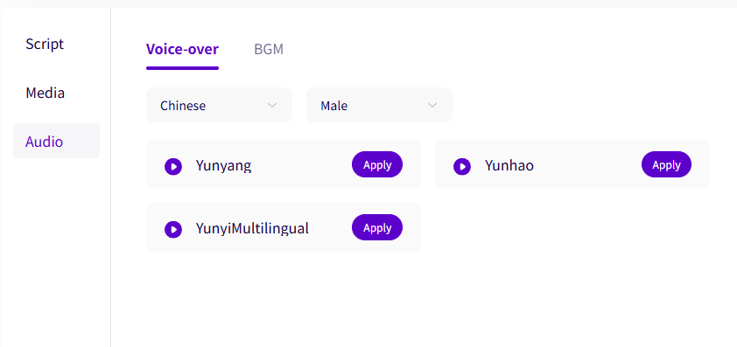Image resolution: width=737 pixels, height=347 pixels.
Task: Select the Audio sidebar item
Action: [x=56, y=141]
